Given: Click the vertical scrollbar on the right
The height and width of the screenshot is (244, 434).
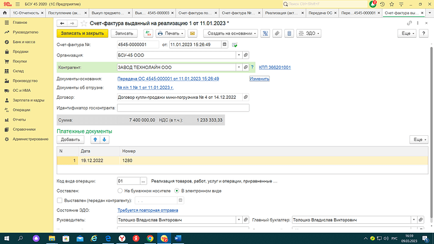Looking at the screenshot, I should coord(431,133).
